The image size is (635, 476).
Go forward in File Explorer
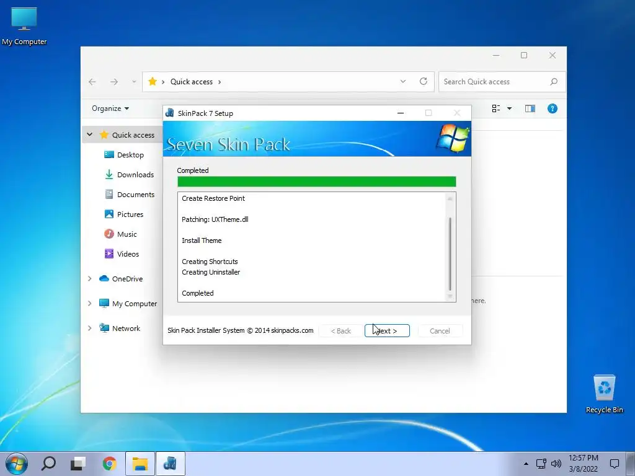pos(114,82)
